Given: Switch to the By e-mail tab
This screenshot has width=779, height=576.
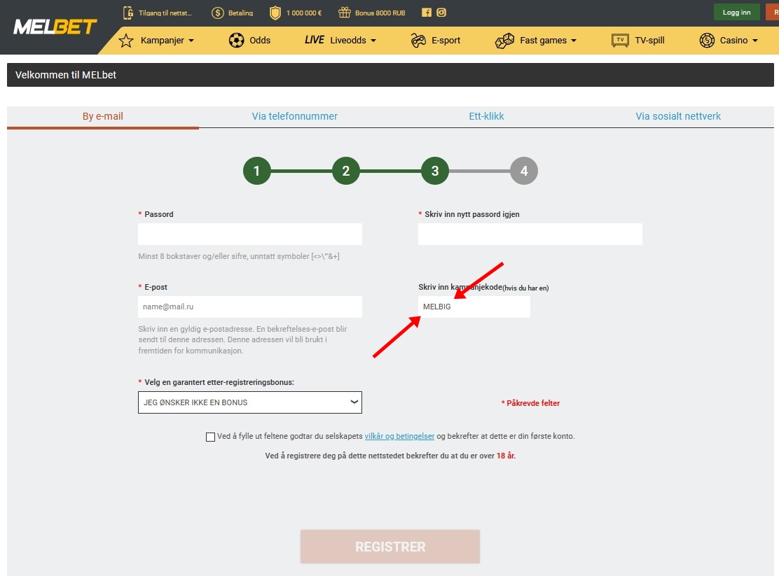Looking at the screenshot, I should click(103, 116).
